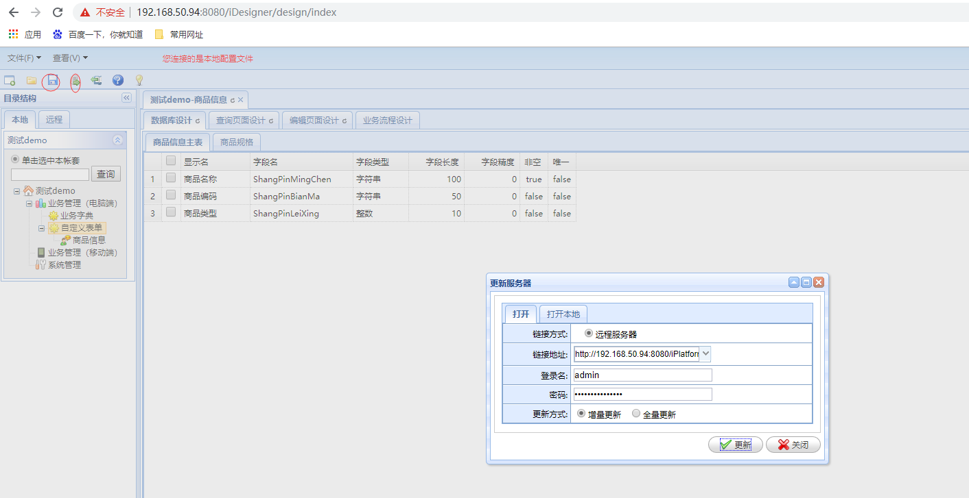Refresh icon on 编辑页面设计 tab
The width and height of the screenshot is (969, 498).
(x=345, y=121)
